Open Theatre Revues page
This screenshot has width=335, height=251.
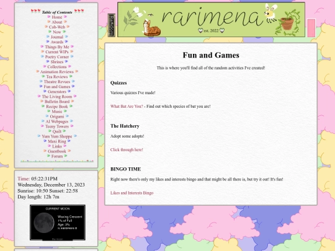[57, 82]
